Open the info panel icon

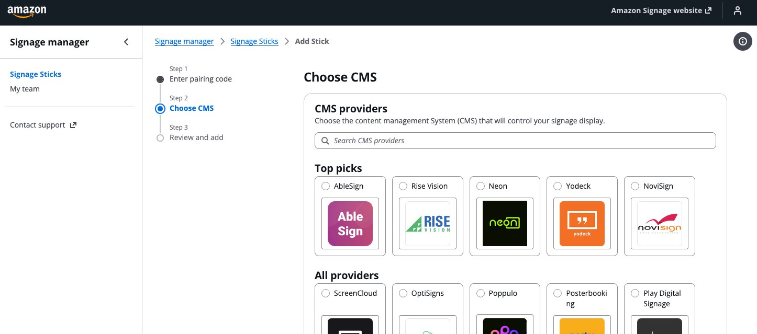pos(743,41)
